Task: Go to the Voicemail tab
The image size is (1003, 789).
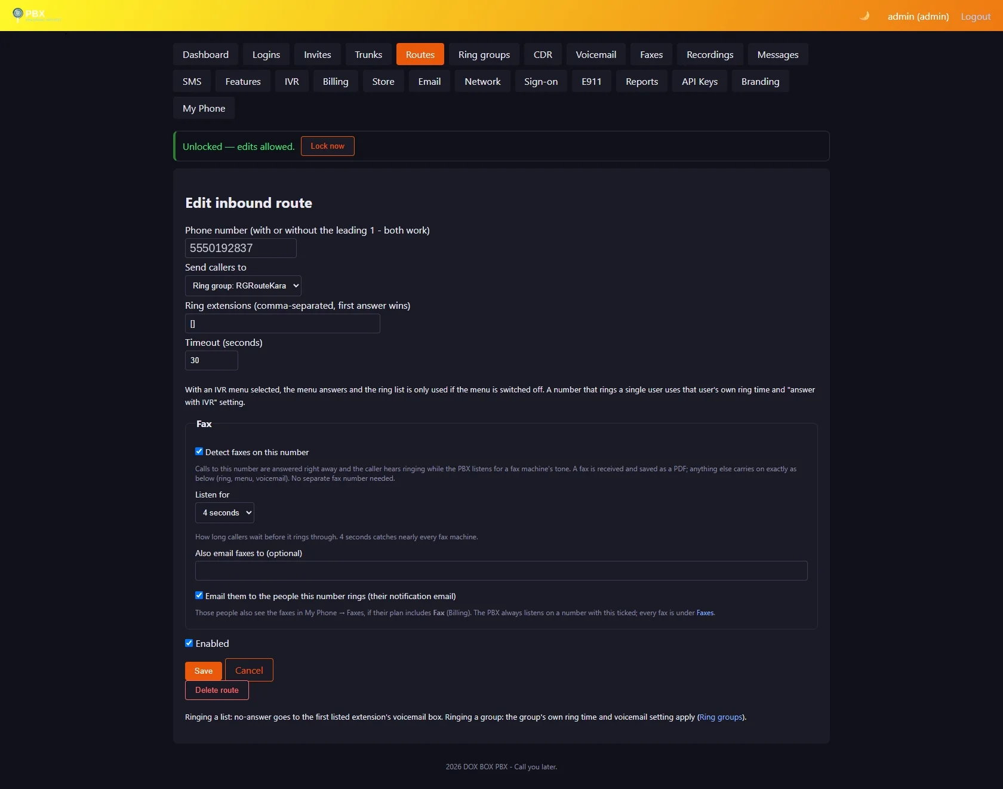Action: tap(596, 54)
